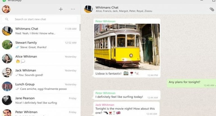
Task: Click the tram emoji after 'Lisboa is fantastic!'
Action: coord(126,73)
